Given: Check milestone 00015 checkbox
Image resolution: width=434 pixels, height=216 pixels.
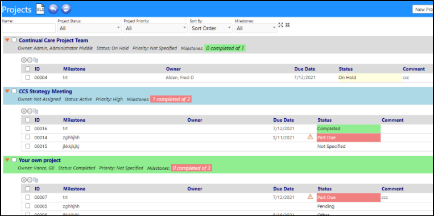Looking at the screenshot, I should point(28,146).
